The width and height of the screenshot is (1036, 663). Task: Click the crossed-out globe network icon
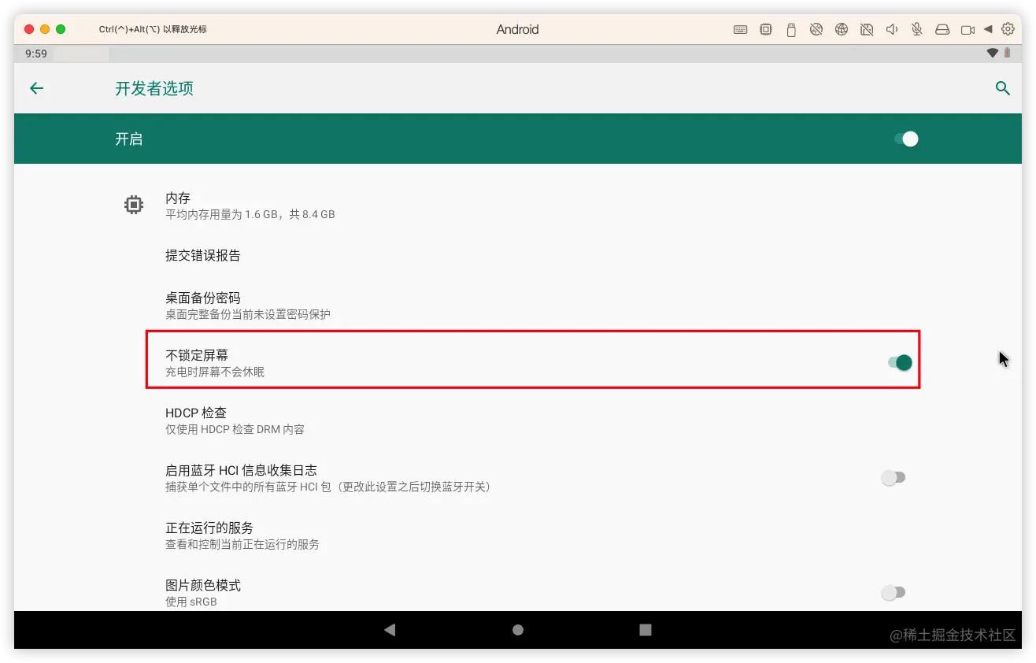coord(816,30)
